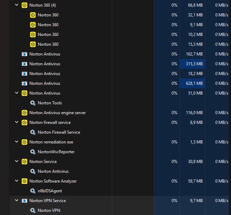Click the 9,7 MB memory value
The height and width of the screenshot is (215, 231).
pos(196,201)
